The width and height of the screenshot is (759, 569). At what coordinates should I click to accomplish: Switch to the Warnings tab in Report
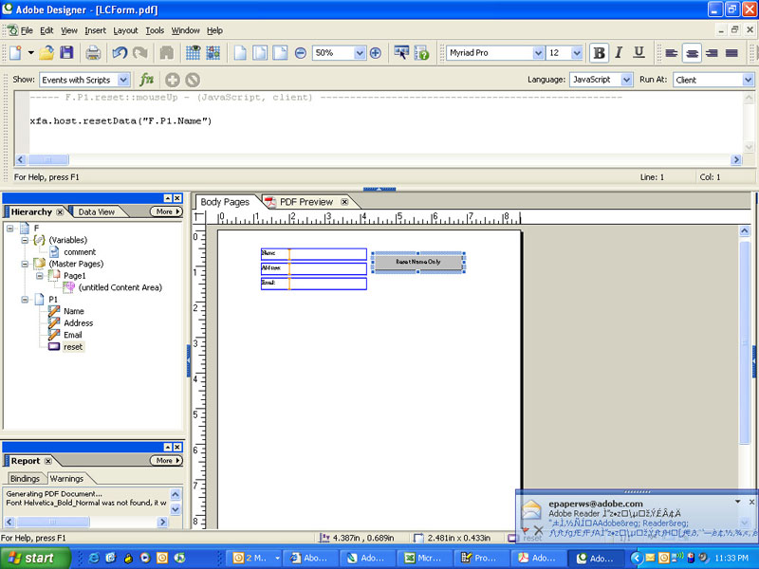[66, 479]
